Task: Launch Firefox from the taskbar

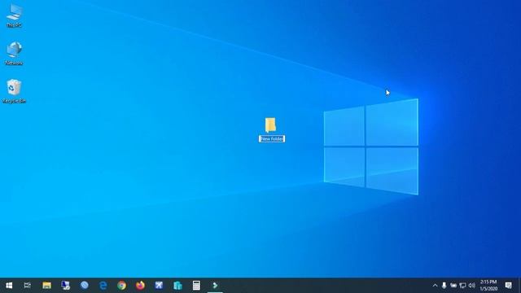Action: tap(140, 286)
